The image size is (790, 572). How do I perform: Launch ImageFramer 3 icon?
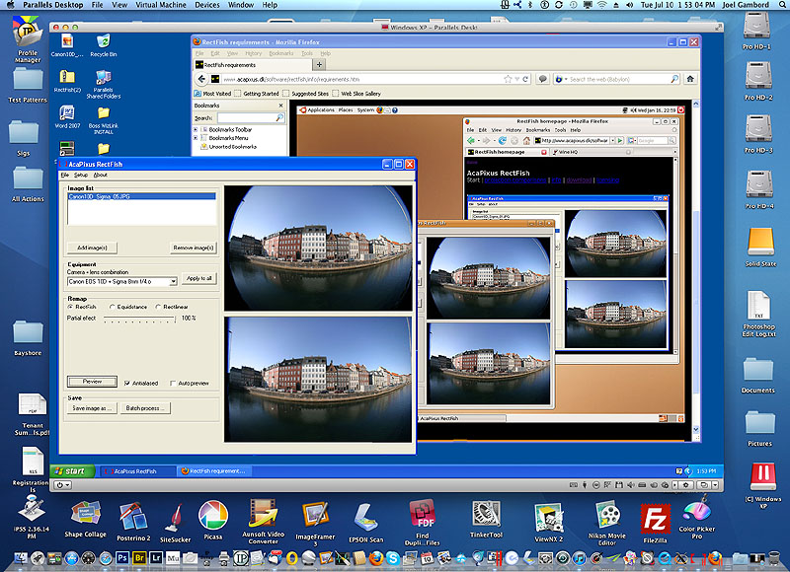click(315, 516)
